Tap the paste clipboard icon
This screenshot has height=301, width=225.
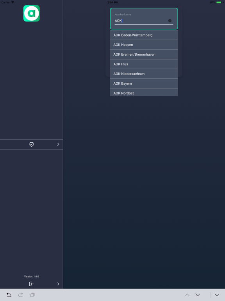[x=32, y=295]
